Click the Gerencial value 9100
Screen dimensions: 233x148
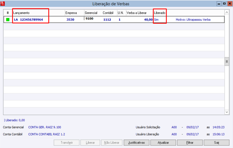[89, 19]
